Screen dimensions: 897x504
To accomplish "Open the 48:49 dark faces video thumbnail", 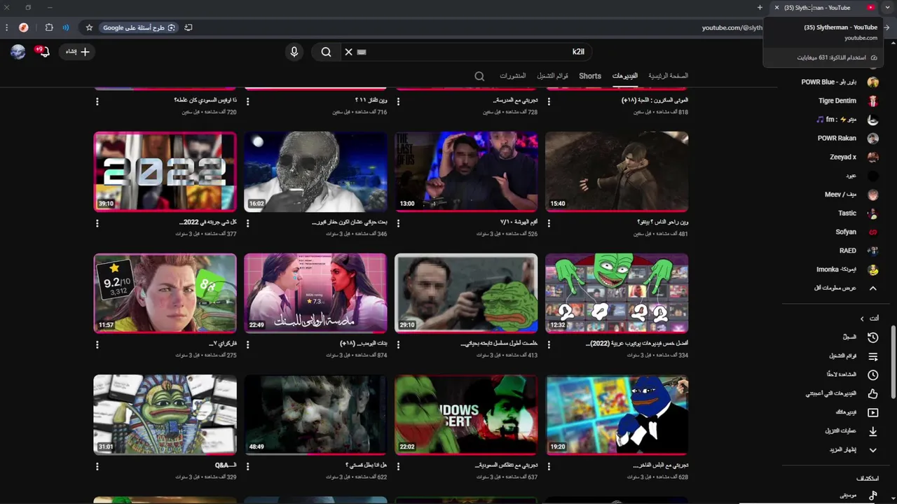I will click(315, 414).
